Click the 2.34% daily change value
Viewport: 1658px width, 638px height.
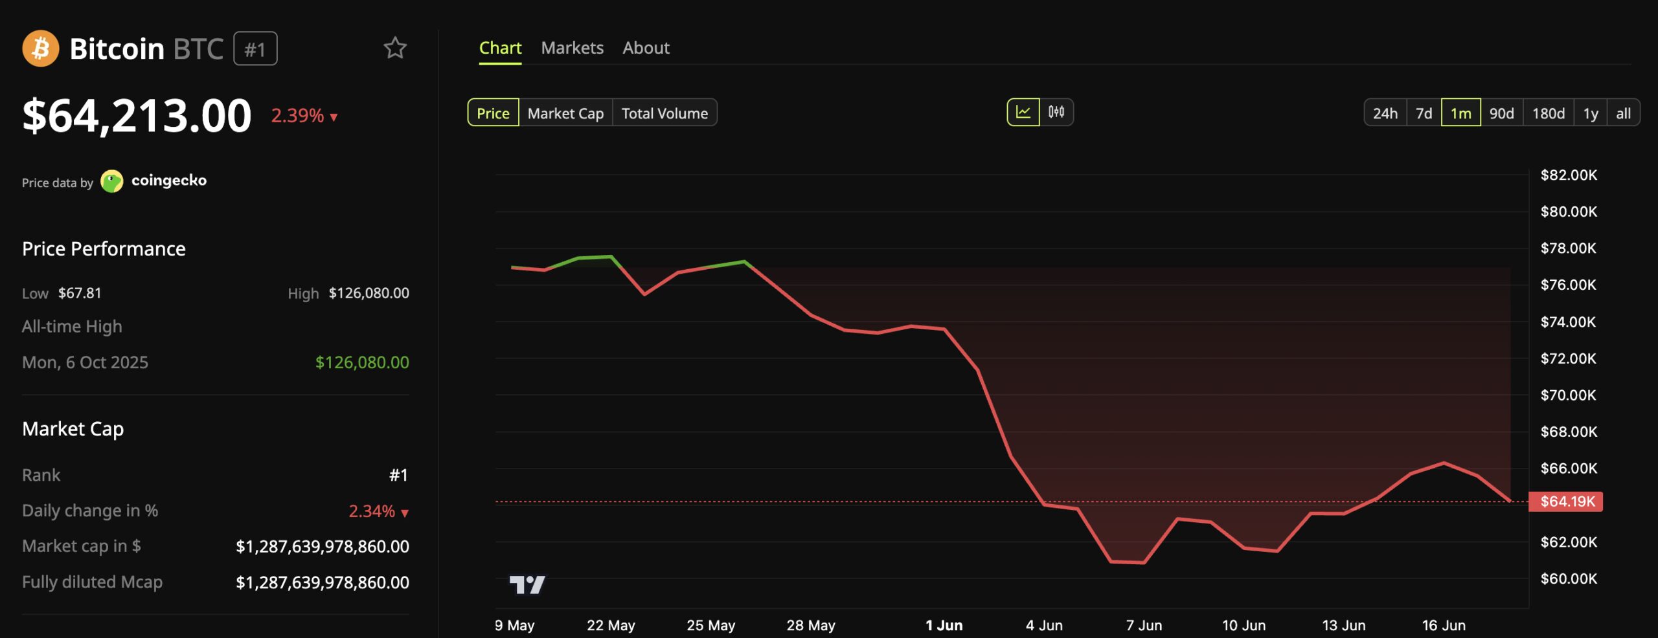[x=378, y=511]
